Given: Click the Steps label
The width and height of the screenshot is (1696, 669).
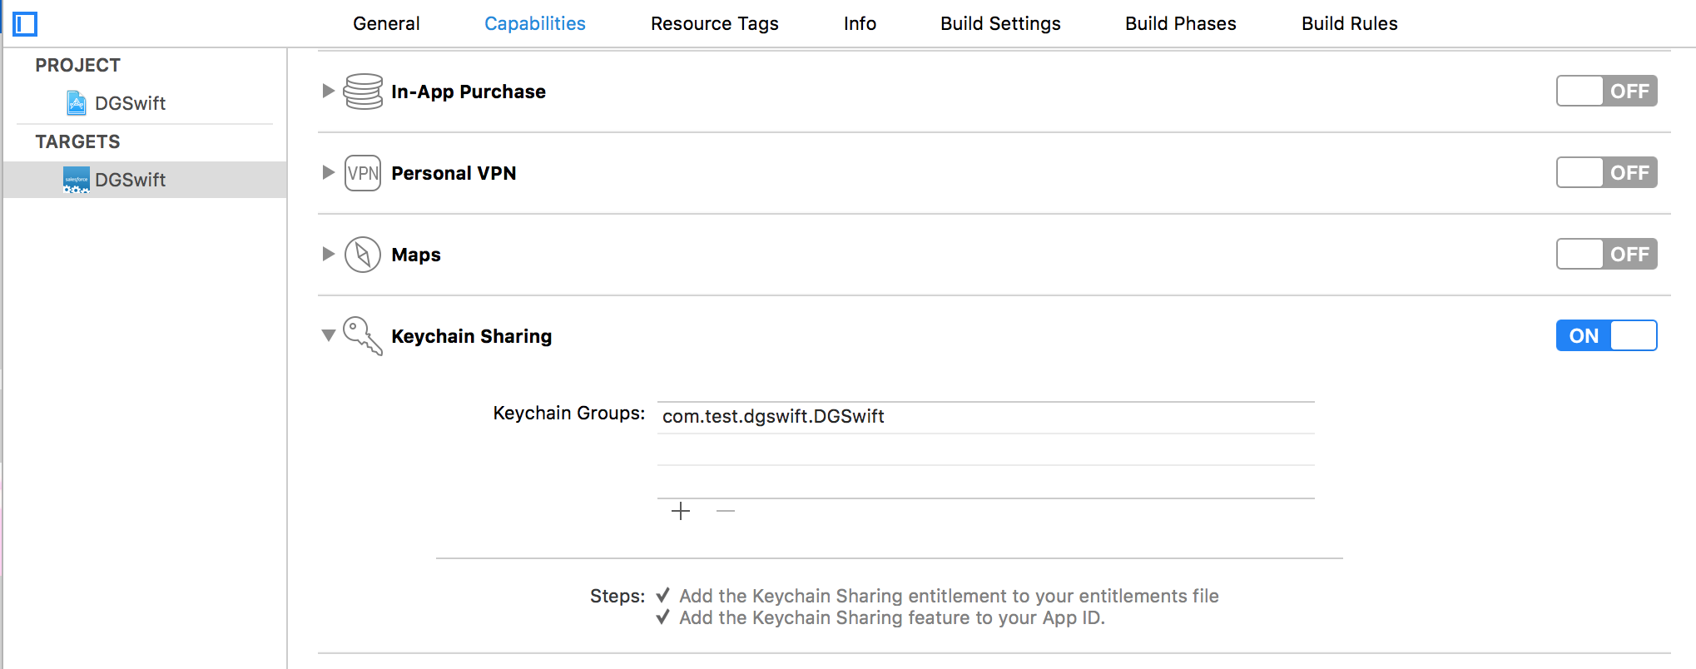Looking at the screenshot, I should (617, 596).
